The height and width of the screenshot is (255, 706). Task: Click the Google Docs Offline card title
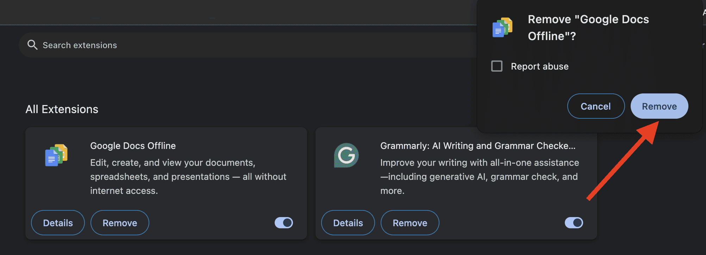coord(133,146)
